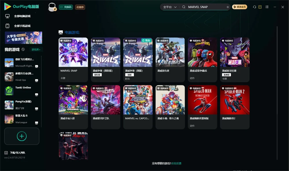Open the MARVEL SNAP game card
This screenshot has width=289, height=171.
tap(73, 60)
